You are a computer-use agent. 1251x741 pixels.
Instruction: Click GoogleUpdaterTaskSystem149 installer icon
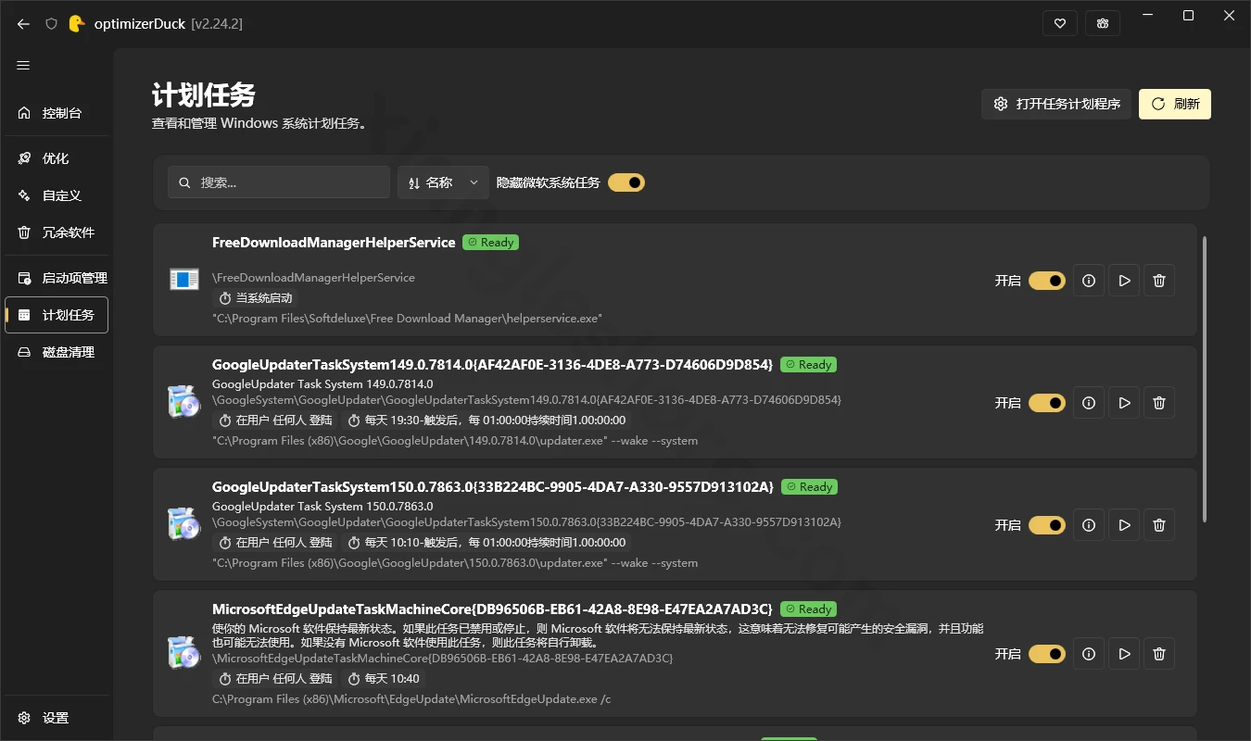point(183,402)
